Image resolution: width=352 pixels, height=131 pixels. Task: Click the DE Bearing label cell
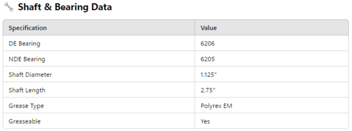coord(24,44)
